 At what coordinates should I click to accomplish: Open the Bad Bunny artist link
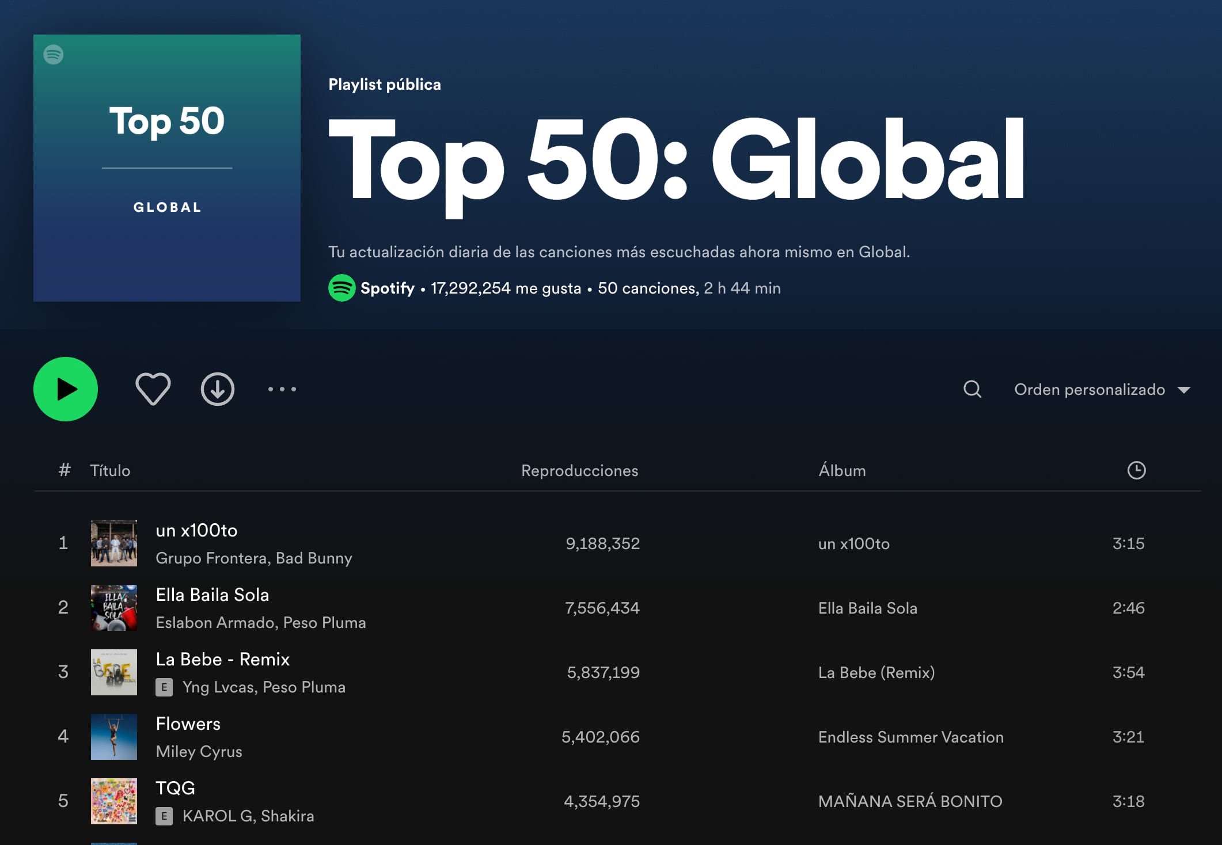[314, 558]
